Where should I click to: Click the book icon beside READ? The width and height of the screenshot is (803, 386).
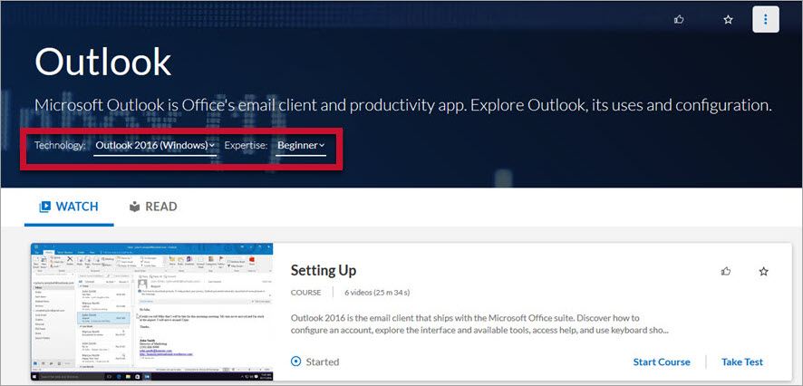pos(135,207)
